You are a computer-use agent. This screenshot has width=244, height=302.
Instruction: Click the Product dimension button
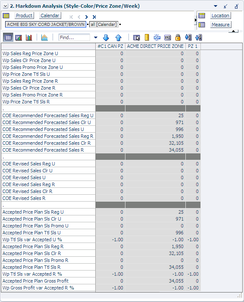point(24,16)
